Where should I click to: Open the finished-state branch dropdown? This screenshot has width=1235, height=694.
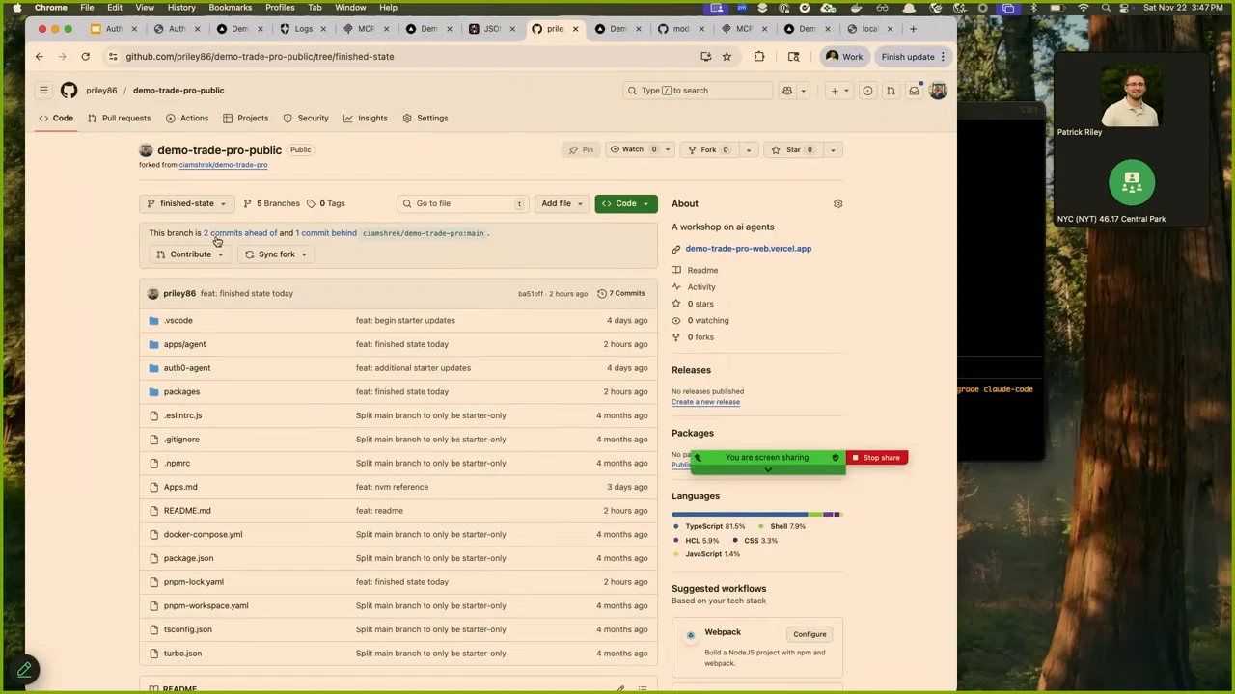click(x=186, y=203)
